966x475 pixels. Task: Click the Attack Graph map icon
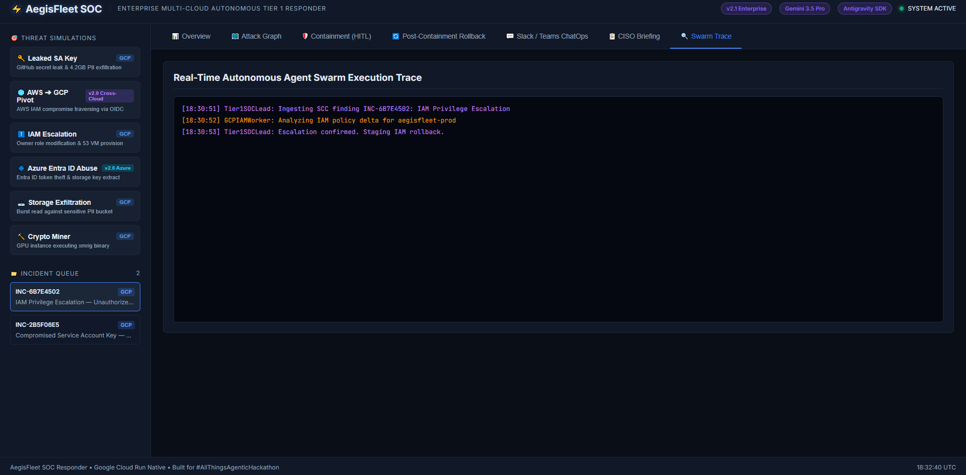(235, 36)
